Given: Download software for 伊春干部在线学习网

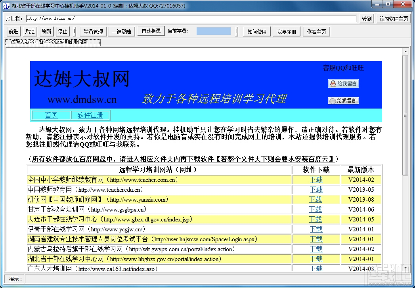Looking at the screenshot, I should pyautogui.click(x=316, y=229).
